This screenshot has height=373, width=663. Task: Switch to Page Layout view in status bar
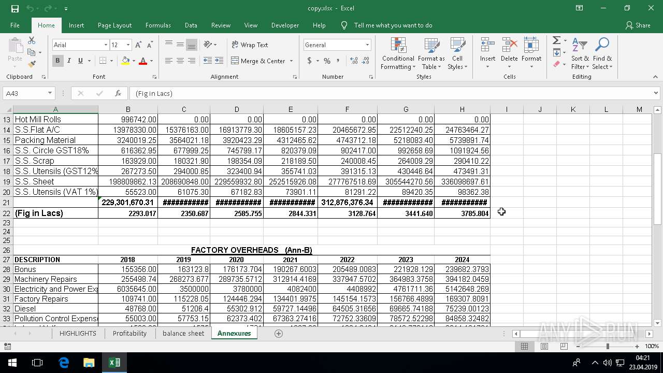pos(544,346)
